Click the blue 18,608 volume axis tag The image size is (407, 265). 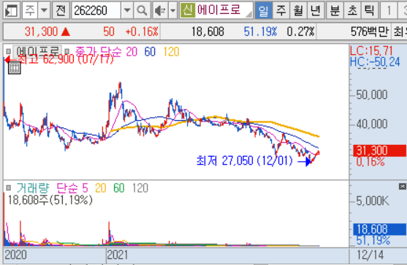coord(379,229)
